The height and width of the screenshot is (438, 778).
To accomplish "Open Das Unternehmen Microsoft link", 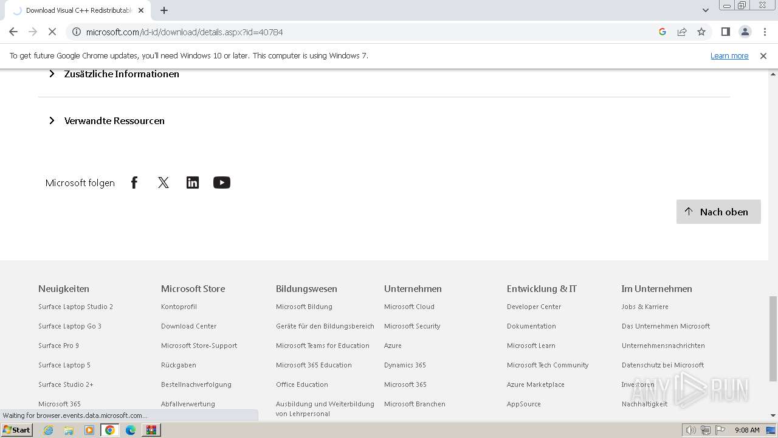I will pyautogui.click(x=666, y=326).
